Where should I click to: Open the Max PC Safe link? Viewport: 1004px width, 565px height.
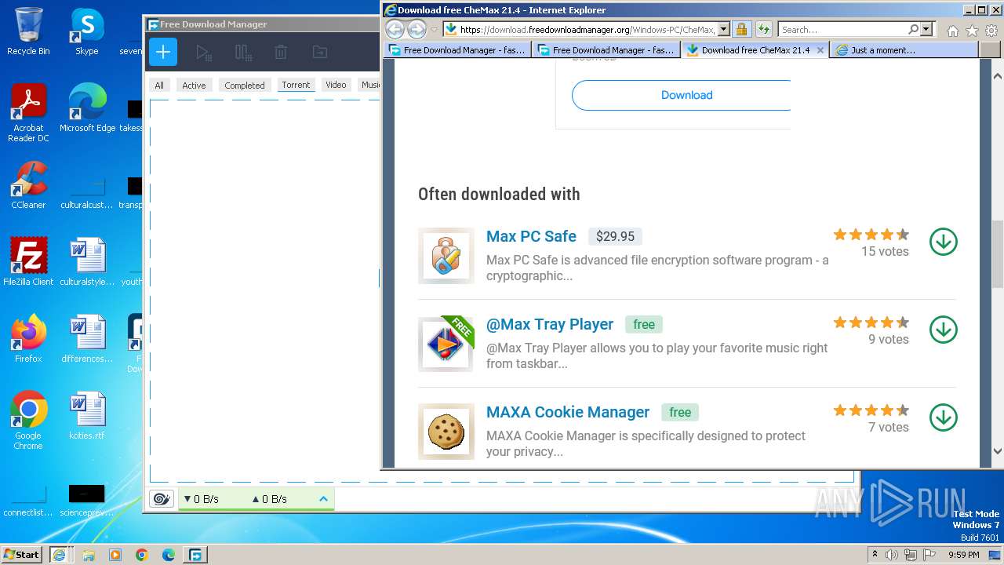tap(531, 236)
